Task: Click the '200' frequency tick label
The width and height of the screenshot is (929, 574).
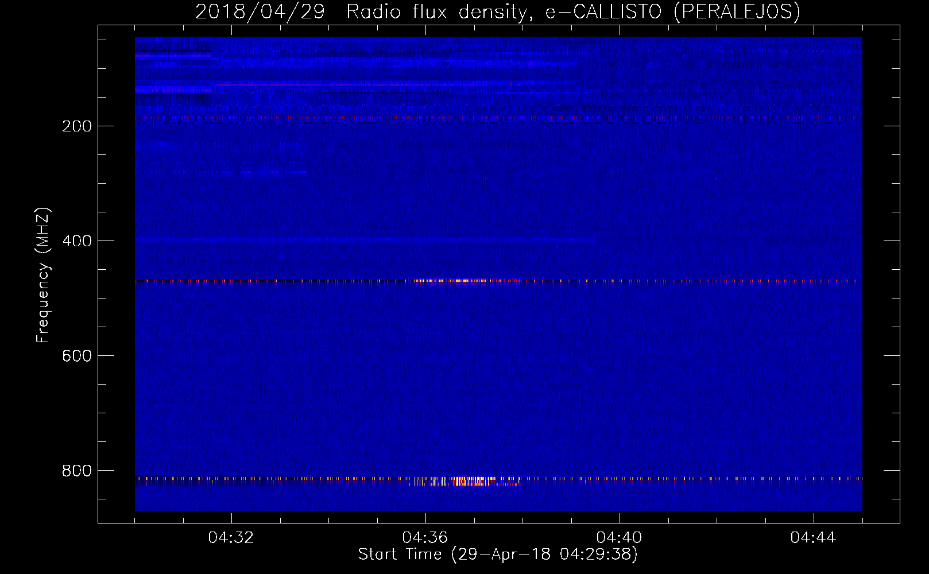Action: coord(77,126)
